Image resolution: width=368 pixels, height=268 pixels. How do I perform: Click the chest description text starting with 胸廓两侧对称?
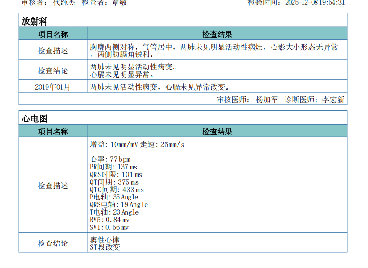213,47
